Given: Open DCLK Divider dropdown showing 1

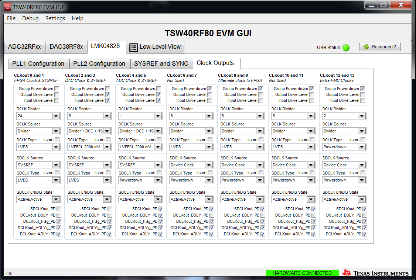Looking at the screenshot, I should point(140,116).
